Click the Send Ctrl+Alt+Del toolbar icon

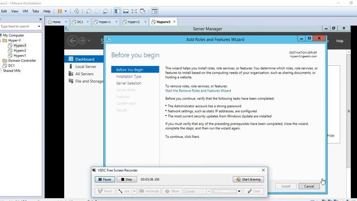pyautogui.click(x=76, y=11)
